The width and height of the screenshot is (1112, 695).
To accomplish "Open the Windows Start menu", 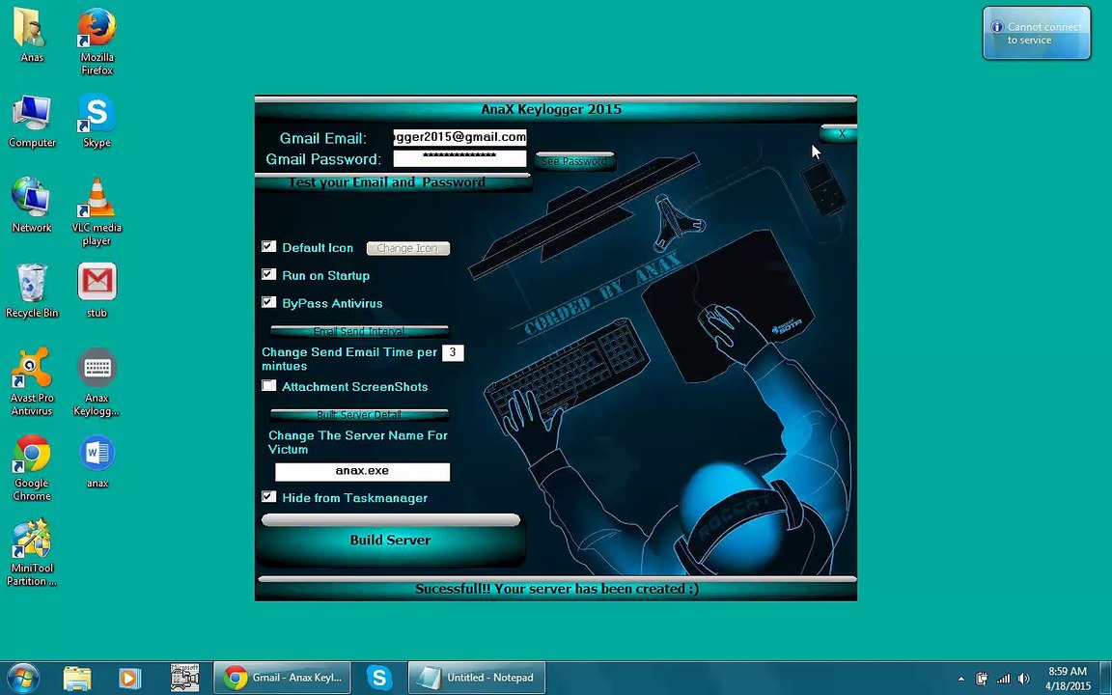I will point(23,678).
